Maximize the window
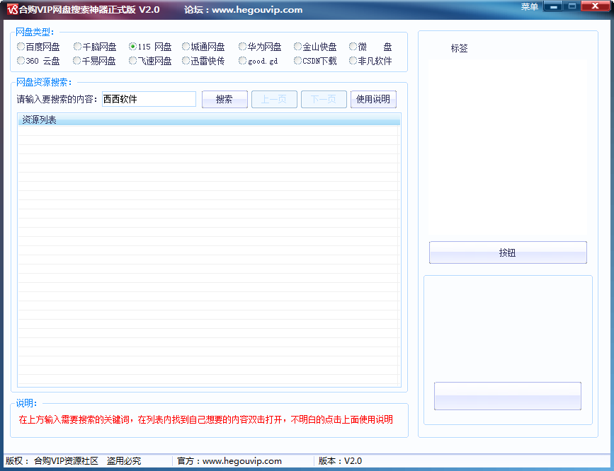Screen dimensions: 614x471 (572, 6)
